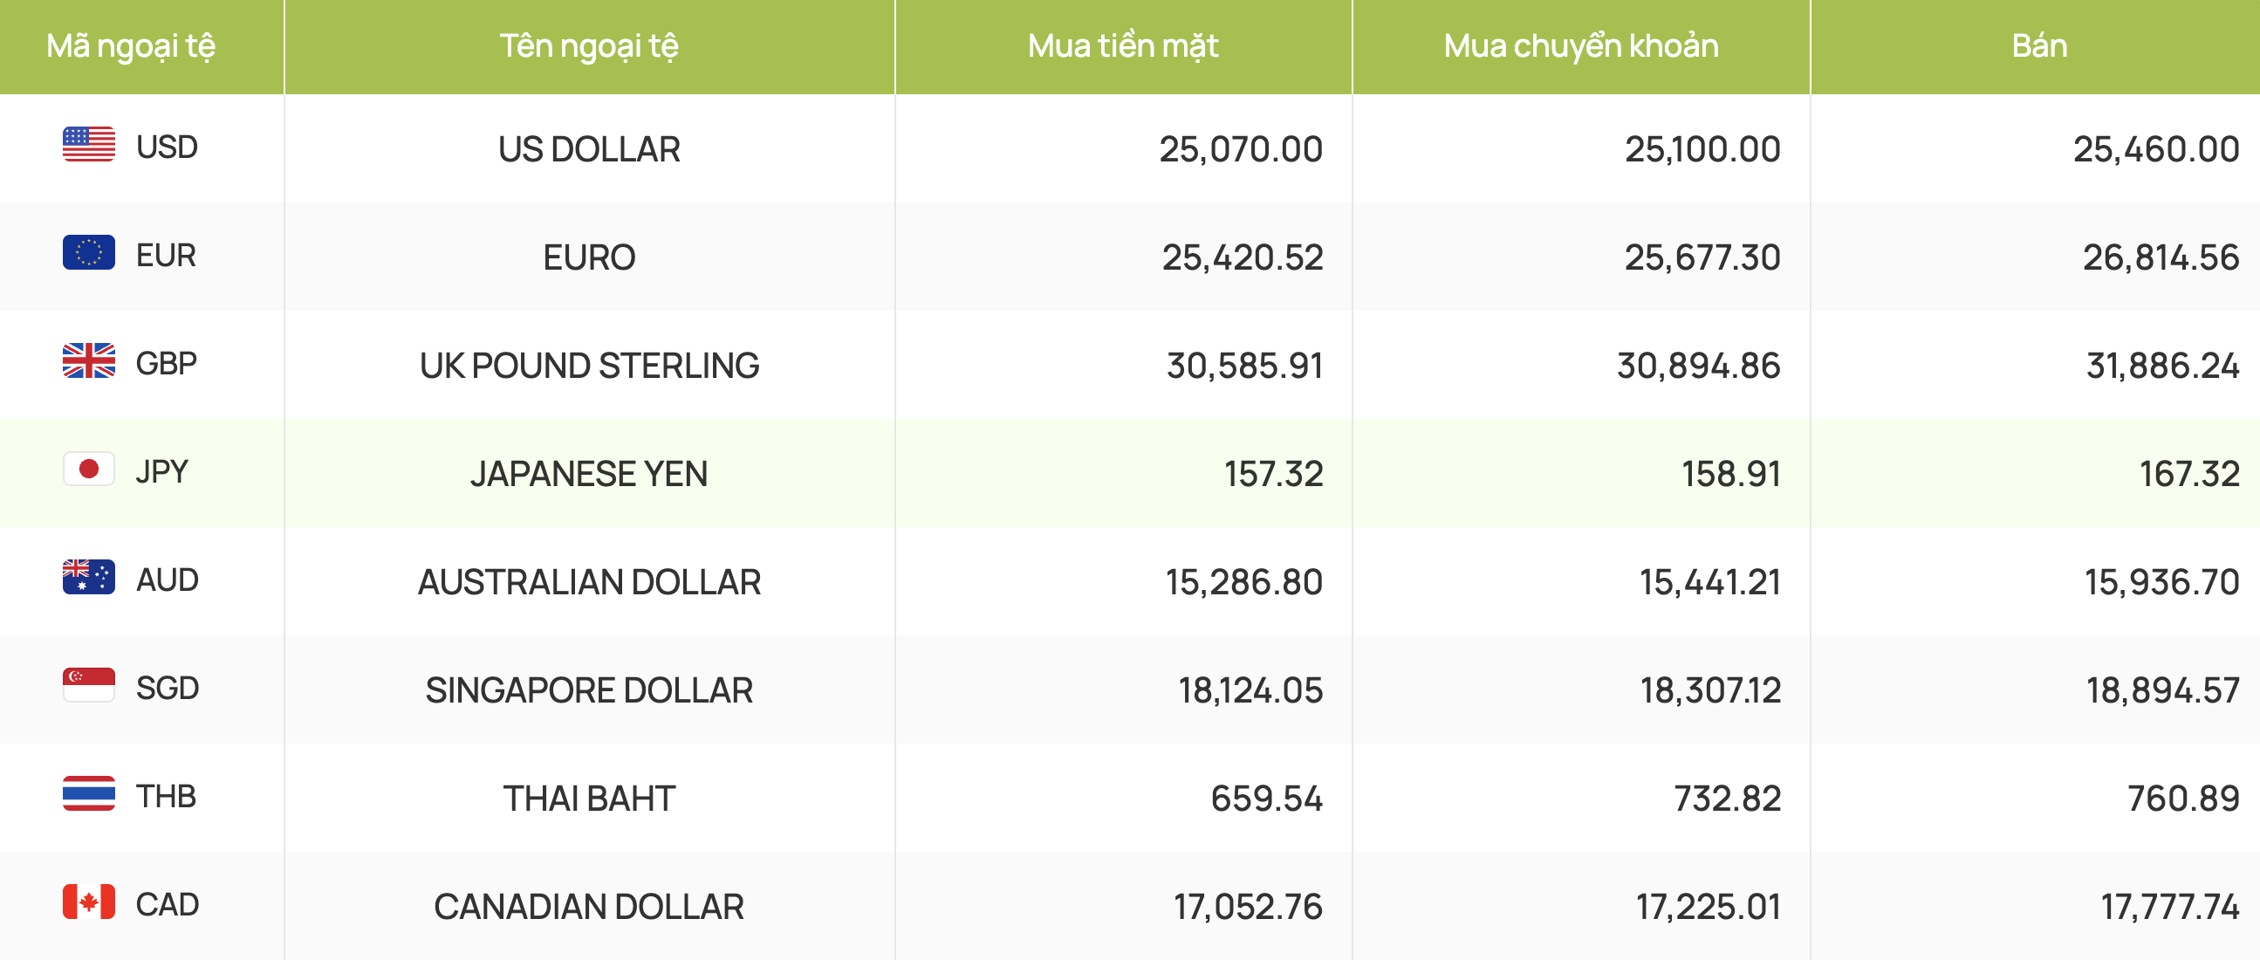Click the GBP transfer rate 30,894.86
This screenshot has width=2260, height=960.
click(1699, 366)
